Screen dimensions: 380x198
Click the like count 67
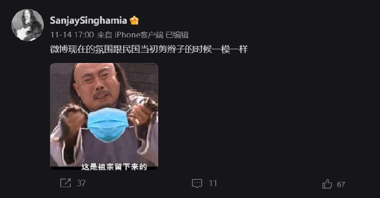341,184
